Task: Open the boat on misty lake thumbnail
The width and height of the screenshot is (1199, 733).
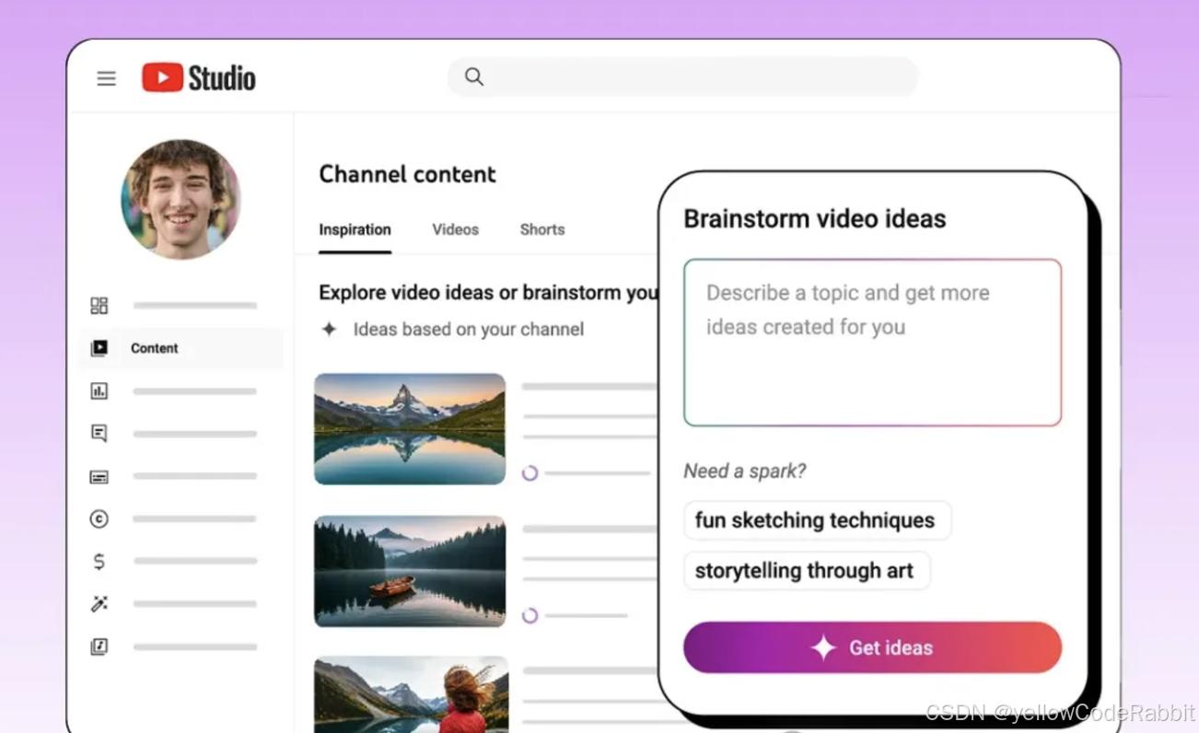Action: point(410,571)
